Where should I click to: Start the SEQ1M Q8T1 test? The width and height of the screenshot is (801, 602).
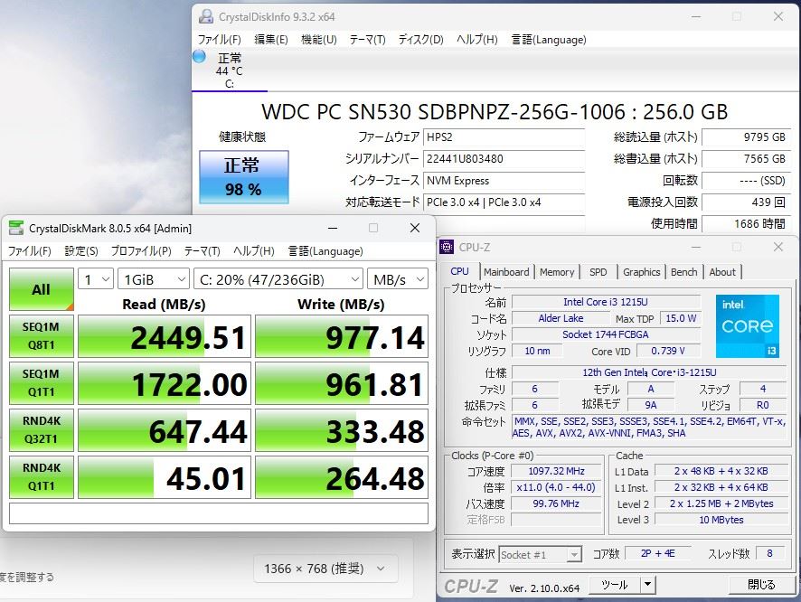42,336
